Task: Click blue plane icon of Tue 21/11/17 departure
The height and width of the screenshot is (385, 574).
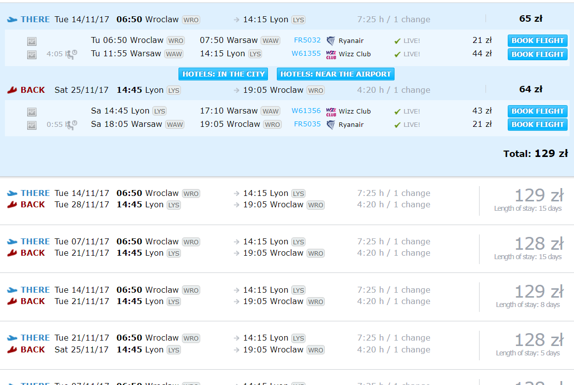Action: [12, 338]
